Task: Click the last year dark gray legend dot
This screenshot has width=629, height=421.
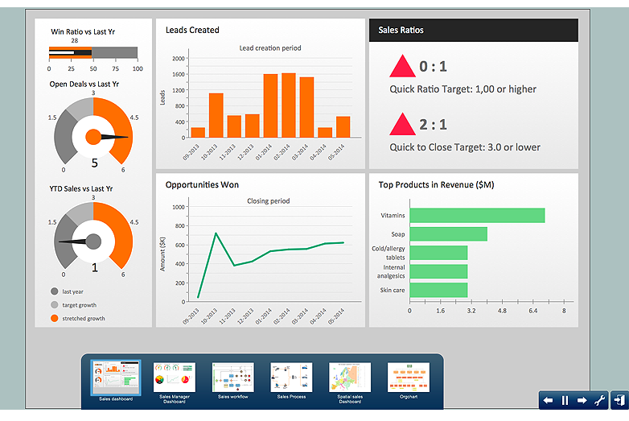Action: pos(55,291)
